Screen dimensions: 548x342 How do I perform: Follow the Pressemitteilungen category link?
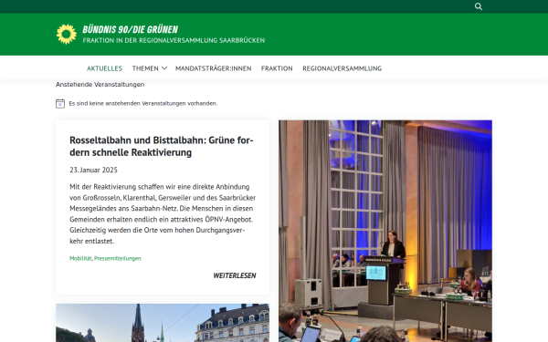tap(118, 258)
